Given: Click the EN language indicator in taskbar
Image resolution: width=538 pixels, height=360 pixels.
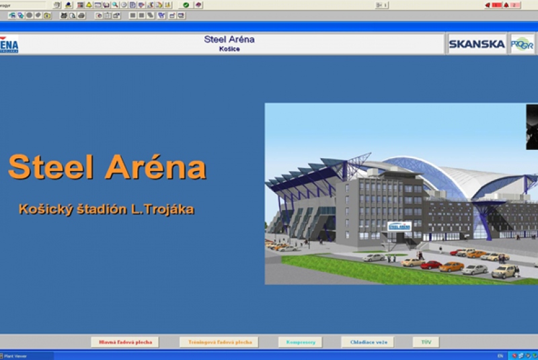Looking at the screenshot, I should 500,356.
